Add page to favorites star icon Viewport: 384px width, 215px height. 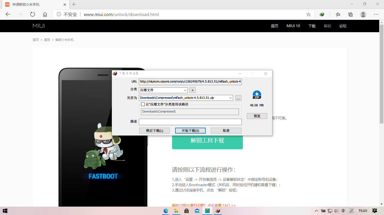[x=308, y=14]
